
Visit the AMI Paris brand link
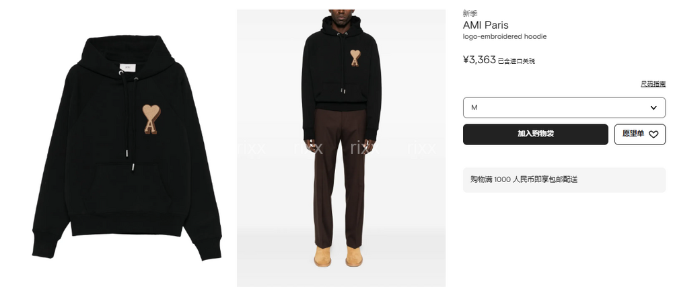point(485,26)
